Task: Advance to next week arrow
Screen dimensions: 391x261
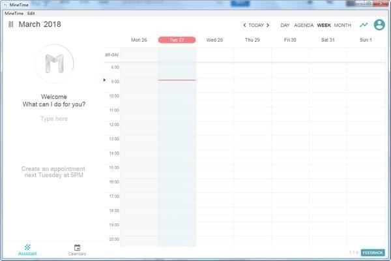Action: coord(267,25)
